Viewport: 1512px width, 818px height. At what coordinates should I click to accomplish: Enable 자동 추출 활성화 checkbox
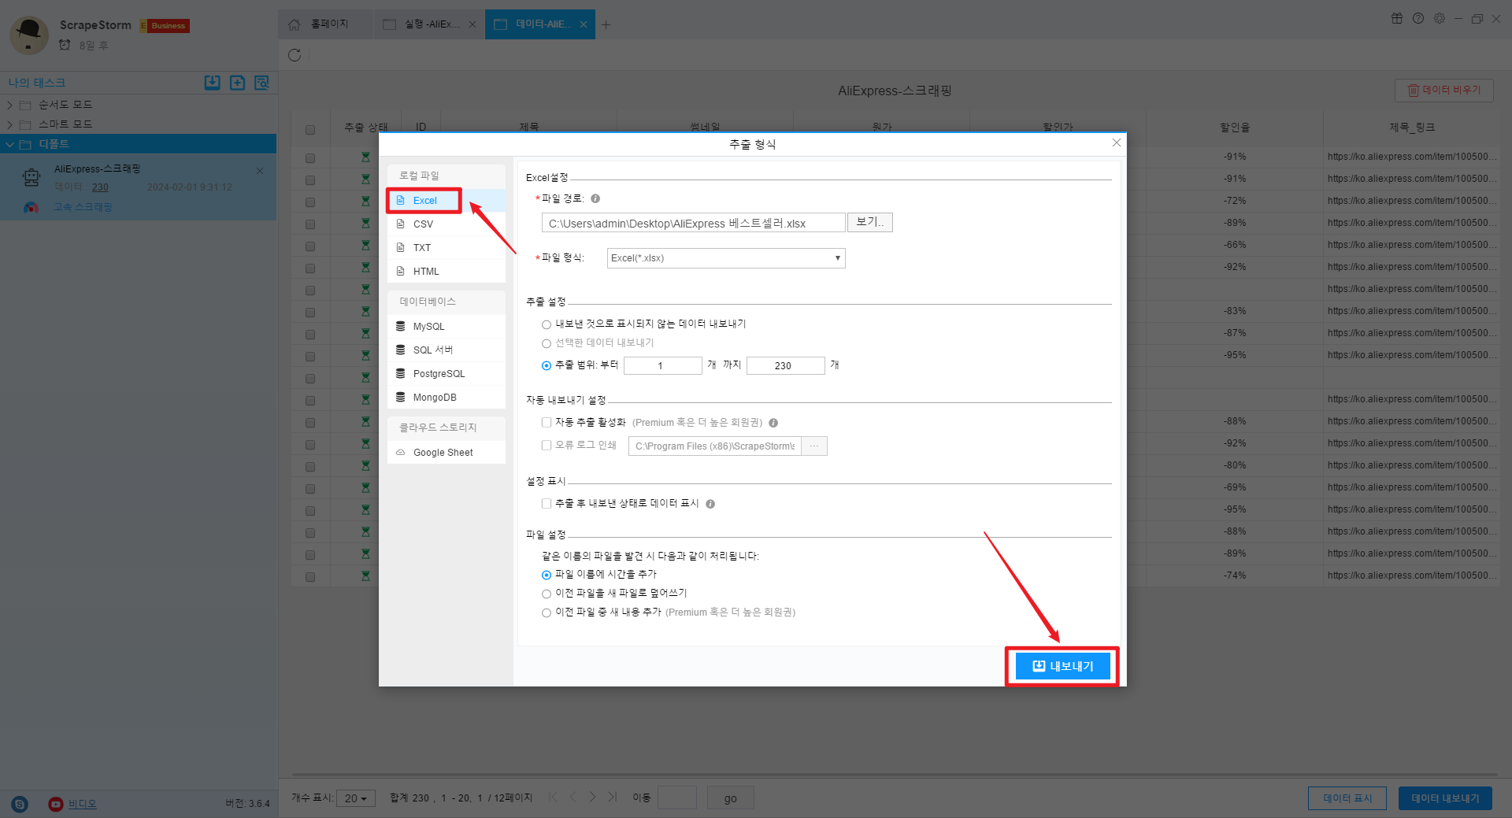pyautogui.click(x=547, y=423)
